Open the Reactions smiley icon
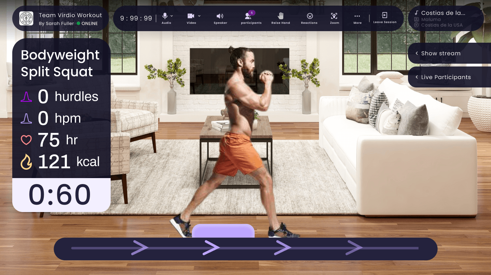The height and width of the screenshot is (275, 491). coord(310,16)
